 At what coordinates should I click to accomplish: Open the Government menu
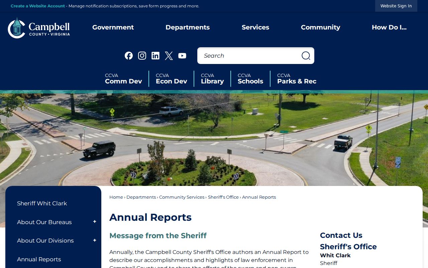click(113, 27)
